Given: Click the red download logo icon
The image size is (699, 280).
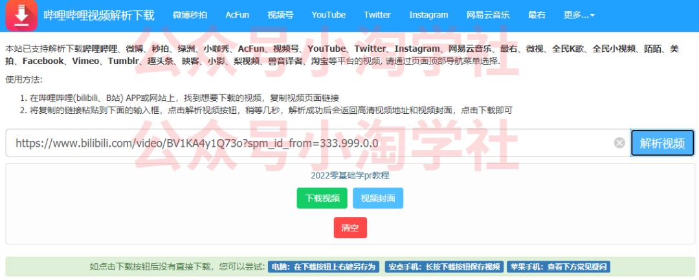Looking at the screenshot, I should tap(21, 15).
